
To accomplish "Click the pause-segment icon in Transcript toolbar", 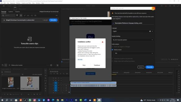I will tap(21, 15).
